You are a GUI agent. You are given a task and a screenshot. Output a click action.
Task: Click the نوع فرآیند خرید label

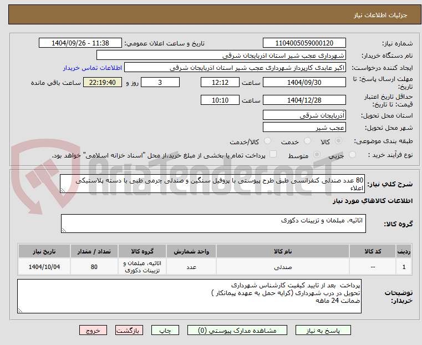click(390, 155)
